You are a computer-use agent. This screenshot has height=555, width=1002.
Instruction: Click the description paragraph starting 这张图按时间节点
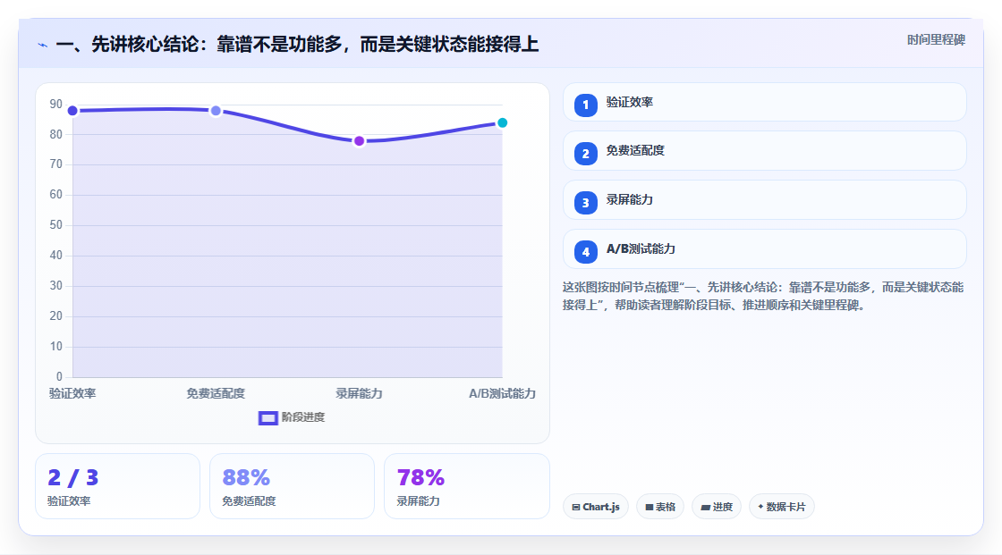[x=763, y=296]
